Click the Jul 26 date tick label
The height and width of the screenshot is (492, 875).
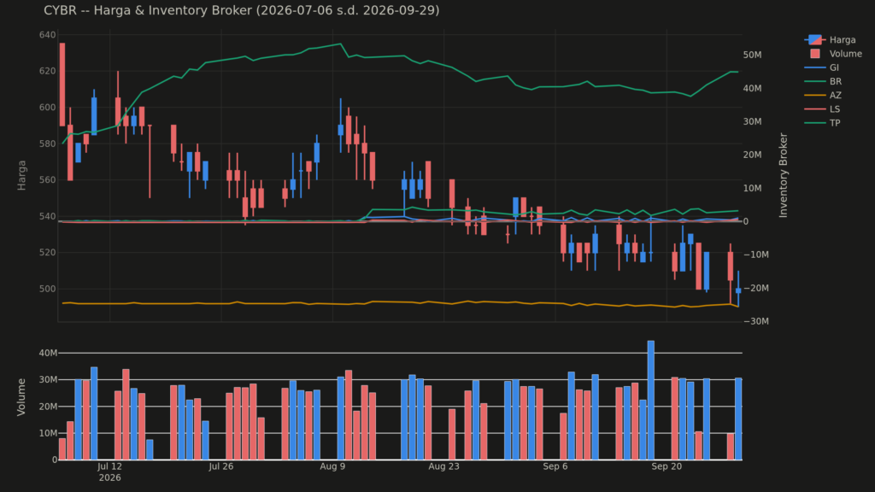221,466
